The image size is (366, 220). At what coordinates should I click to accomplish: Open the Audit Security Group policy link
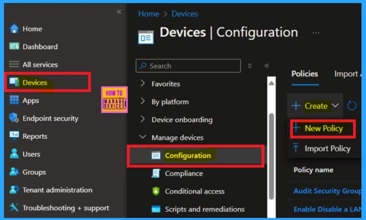click(327, 191)
